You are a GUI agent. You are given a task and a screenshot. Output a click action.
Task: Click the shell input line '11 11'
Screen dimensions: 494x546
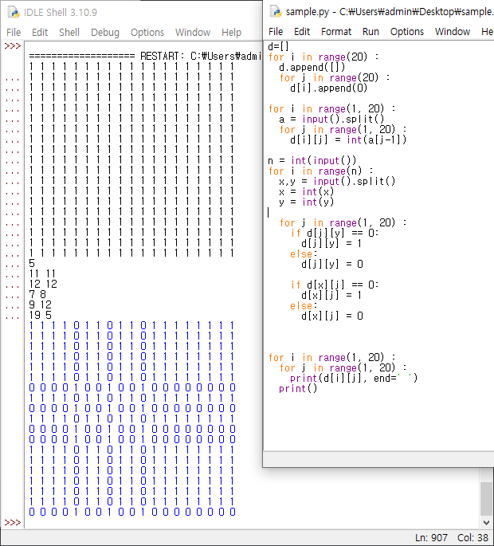pyautogui.click(x=42, y=273)
